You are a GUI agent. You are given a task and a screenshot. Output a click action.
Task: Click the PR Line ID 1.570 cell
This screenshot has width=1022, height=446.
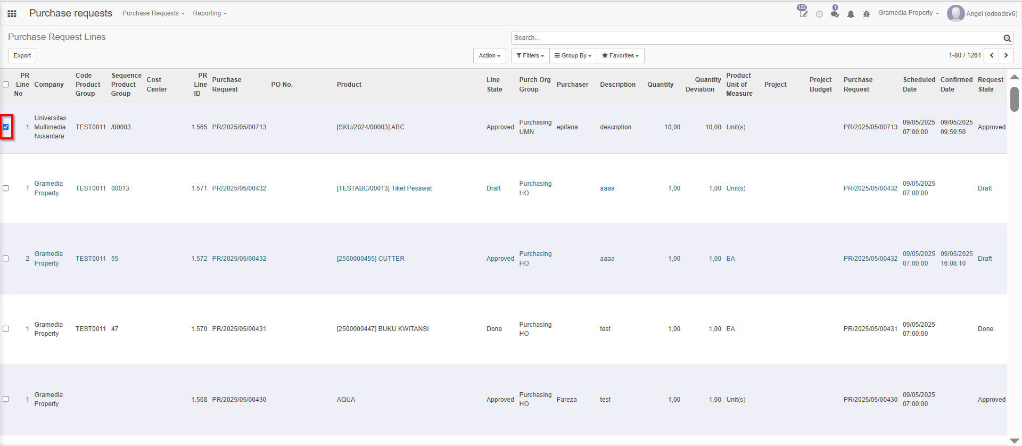199,329
